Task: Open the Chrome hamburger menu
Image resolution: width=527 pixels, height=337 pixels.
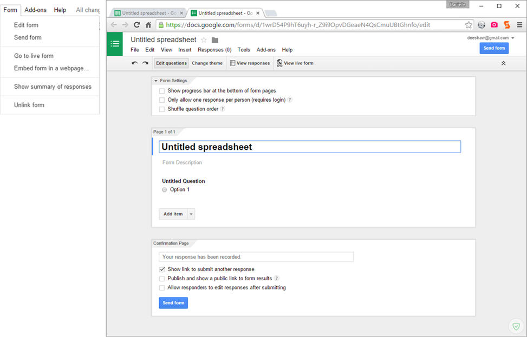Action: pyautogui.click(x=519, y=25)
